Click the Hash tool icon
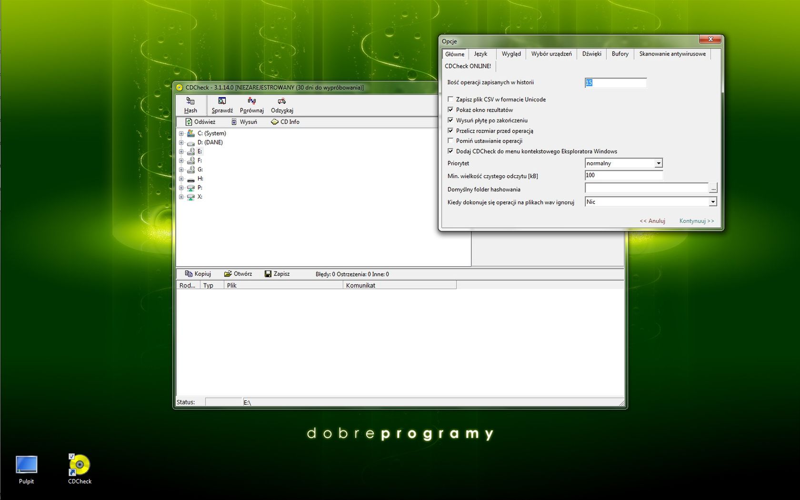Image resolution: width=800 pixels, height=500 pixels. pyautogui.click(x=190, y=101)
